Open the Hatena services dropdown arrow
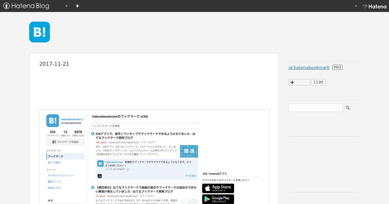This screenshot has height=204, width=389. (x=356, y=6)
